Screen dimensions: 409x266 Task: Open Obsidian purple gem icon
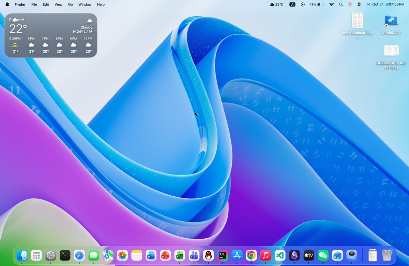pos(294,255)
